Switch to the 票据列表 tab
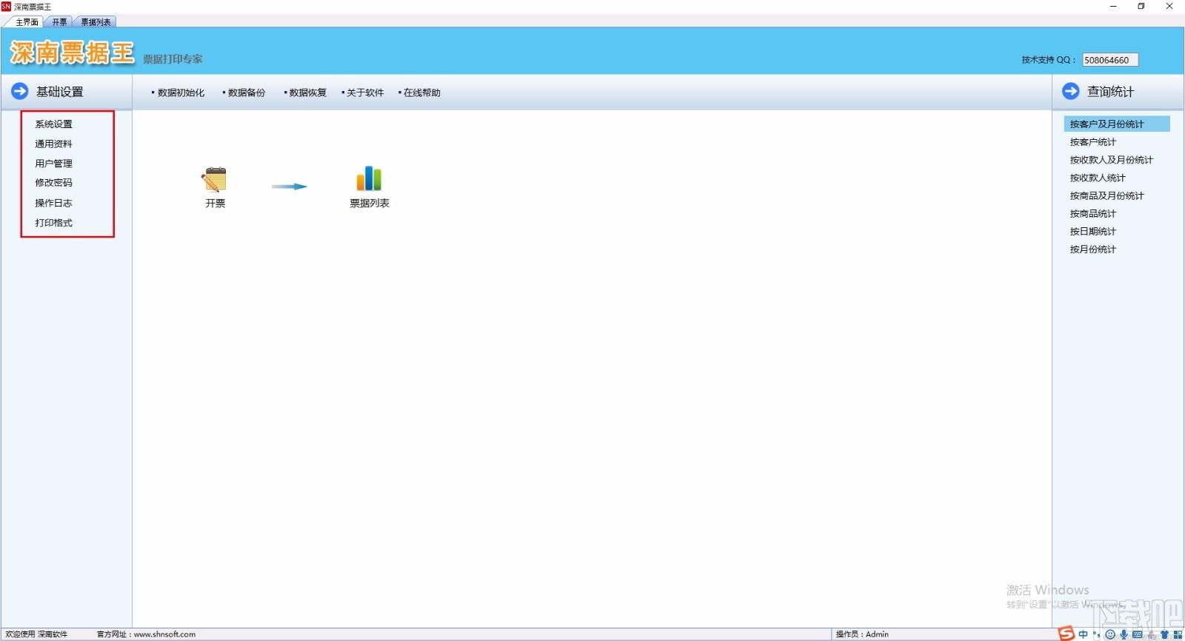This screenshot has width=1185, height=641. point(96,22)
